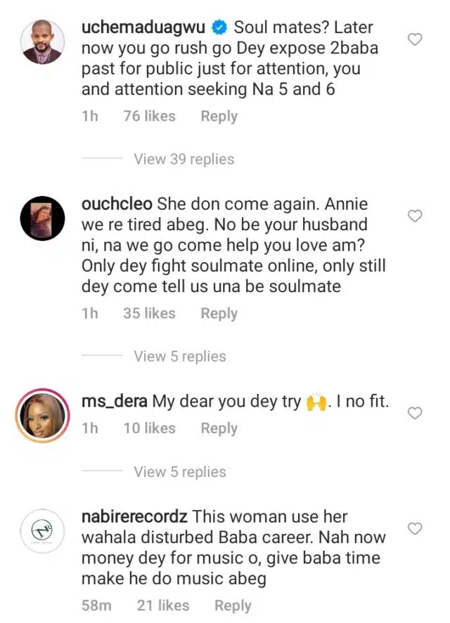
Task: Like uchemaduagwu's comment with the heart
Action: tap(416, 39)
